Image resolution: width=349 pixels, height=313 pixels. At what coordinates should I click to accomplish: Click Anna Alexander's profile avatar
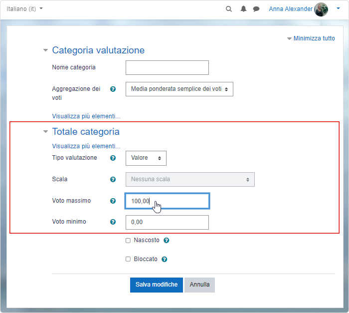point(321,9)
